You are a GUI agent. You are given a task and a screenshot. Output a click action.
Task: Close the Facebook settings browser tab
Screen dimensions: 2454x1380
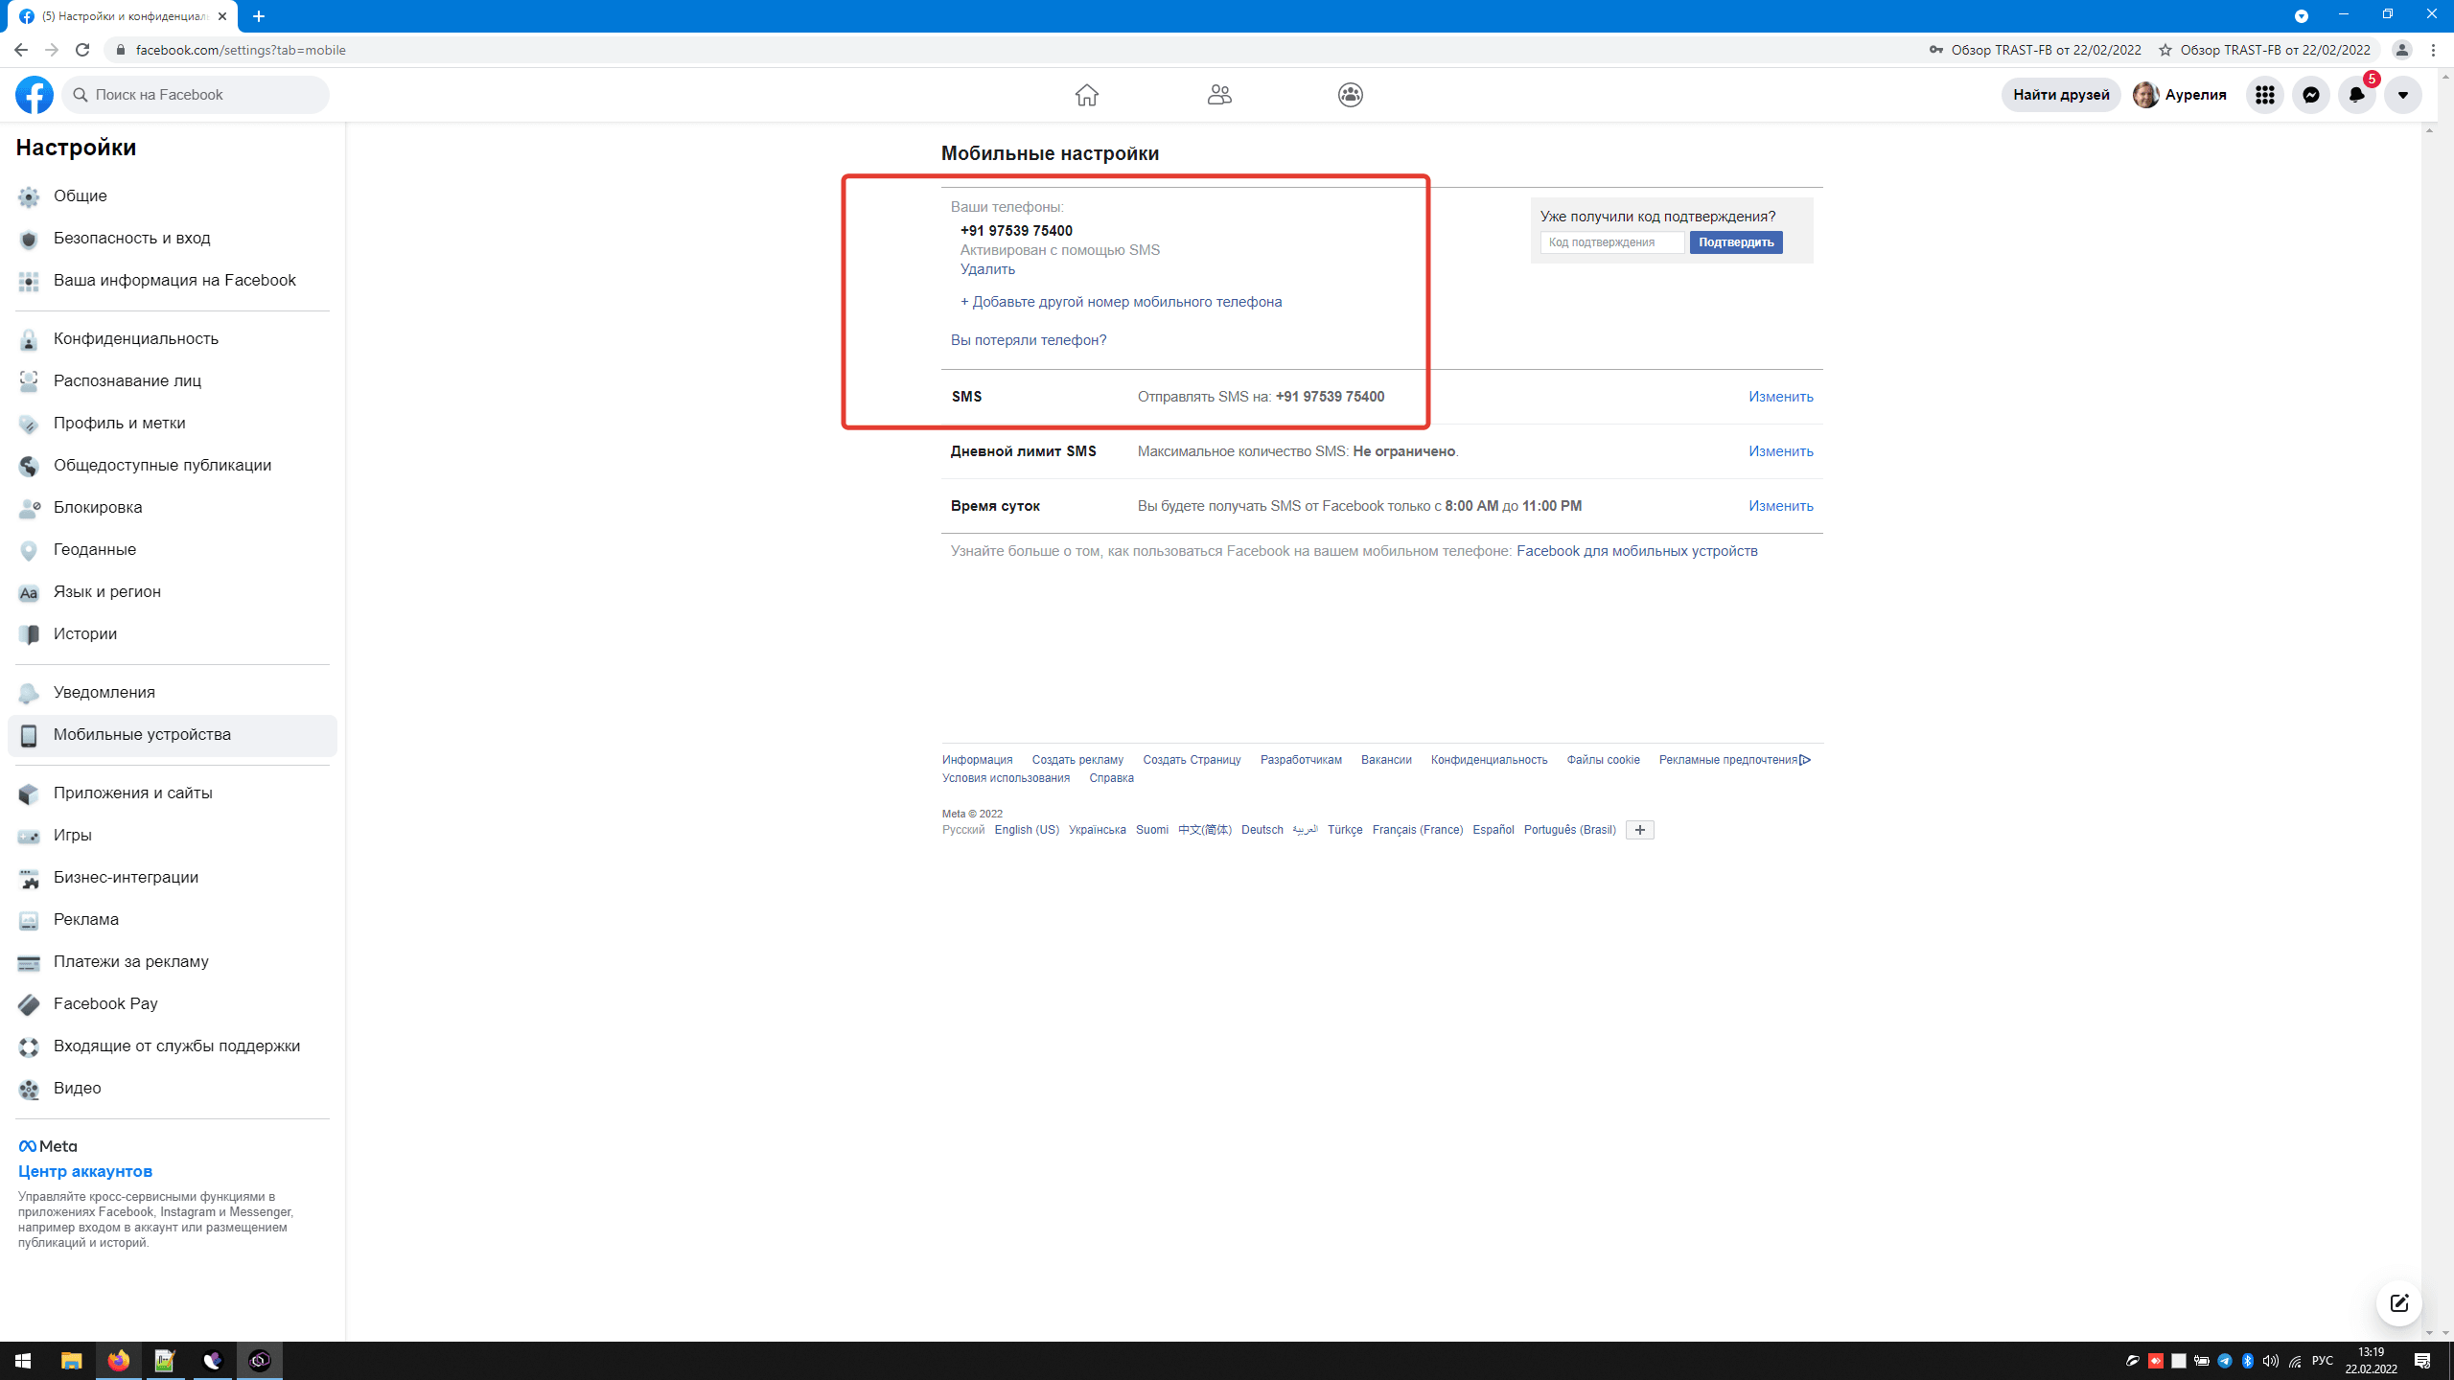(222, 16)
